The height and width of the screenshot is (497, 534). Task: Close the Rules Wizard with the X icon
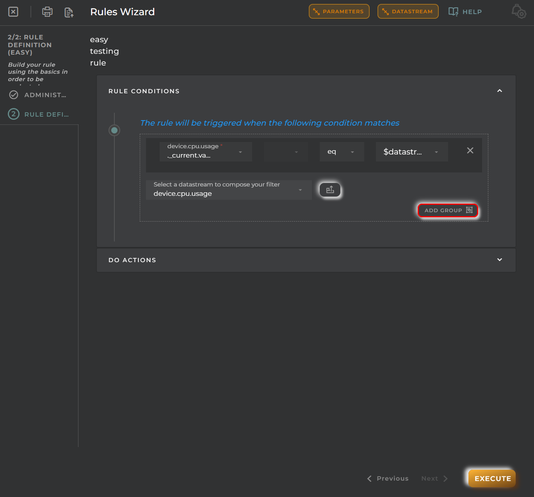(x=13, y=12)
